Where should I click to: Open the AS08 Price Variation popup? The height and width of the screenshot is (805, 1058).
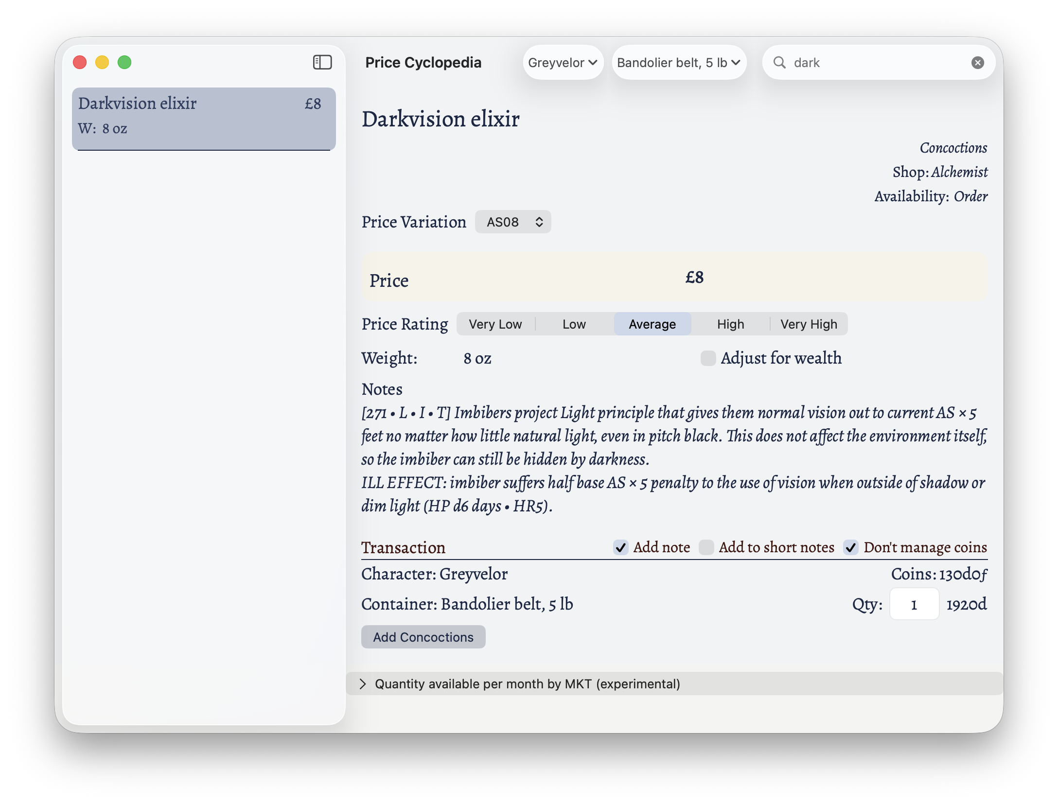[x=513, y=222]
